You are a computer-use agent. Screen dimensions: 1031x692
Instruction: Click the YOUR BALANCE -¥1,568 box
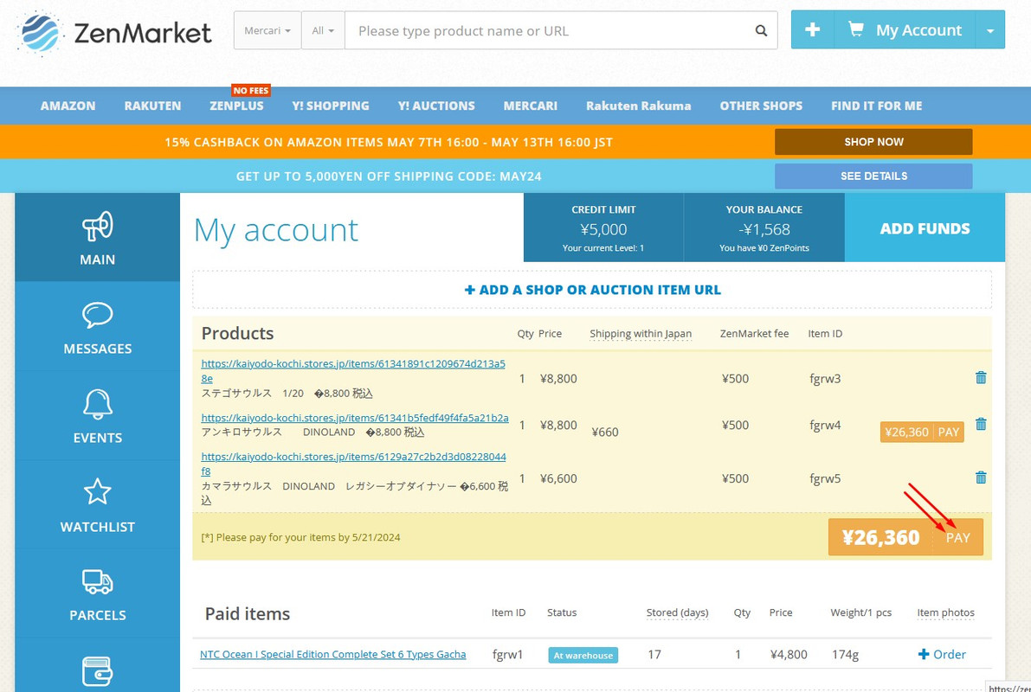[764, 228]
